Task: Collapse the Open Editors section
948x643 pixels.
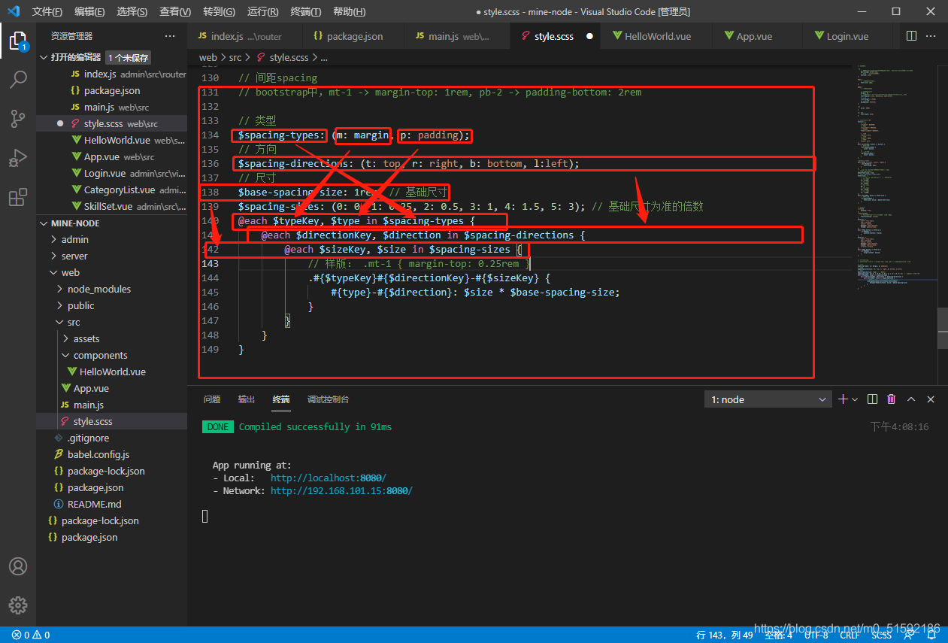Action: pos(44,57)
